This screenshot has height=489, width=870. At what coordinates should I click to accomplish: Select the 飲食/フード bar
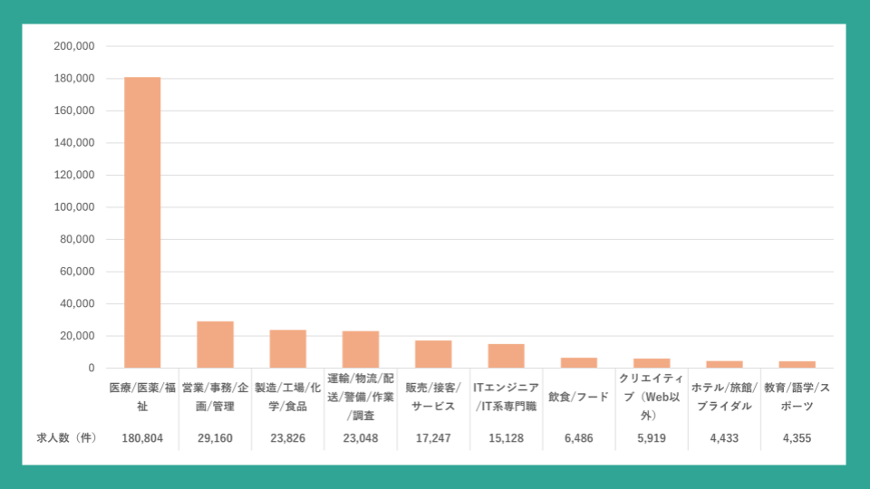coord(578,363)
